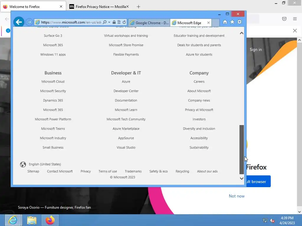Open Safety & eco link
Viewport: 302px width, 226px height.
[158, 171]
